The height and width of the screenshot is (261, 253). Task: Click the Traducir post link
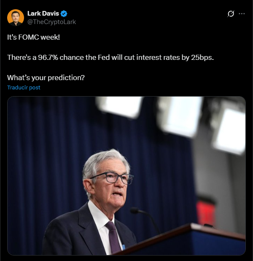pos(24,88)
